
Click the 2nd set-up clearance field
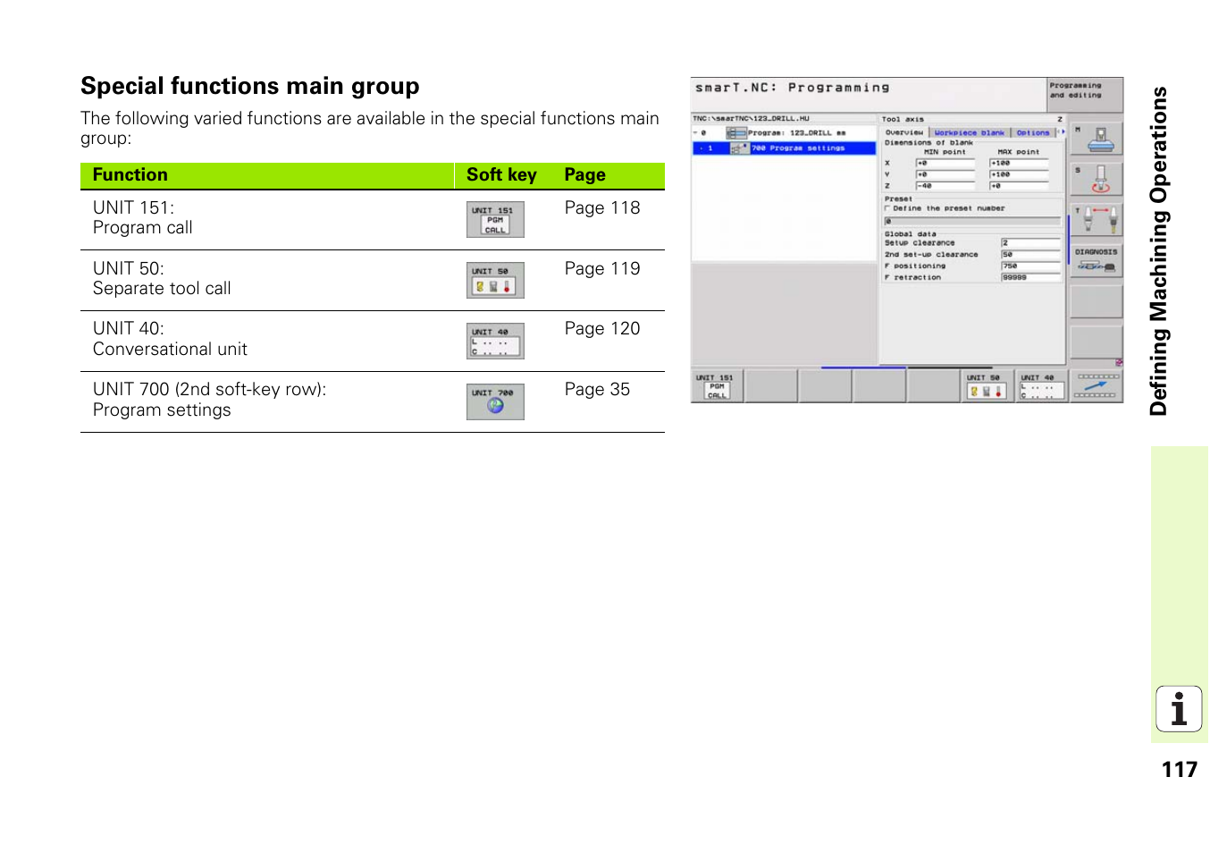1030,255
